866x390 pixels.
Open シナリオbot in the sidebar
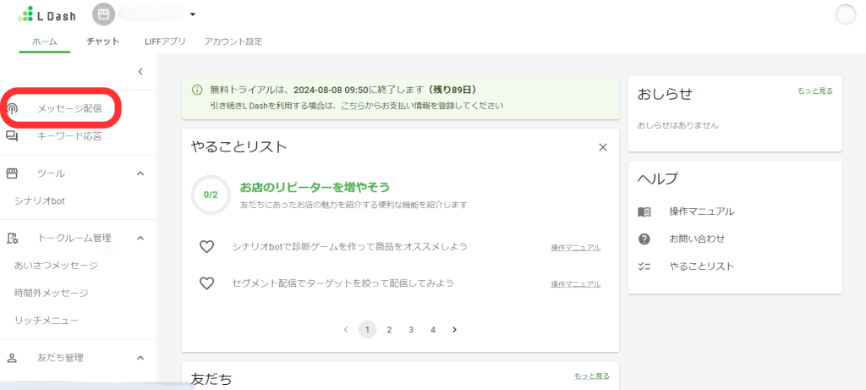click(x=40, y=200)
